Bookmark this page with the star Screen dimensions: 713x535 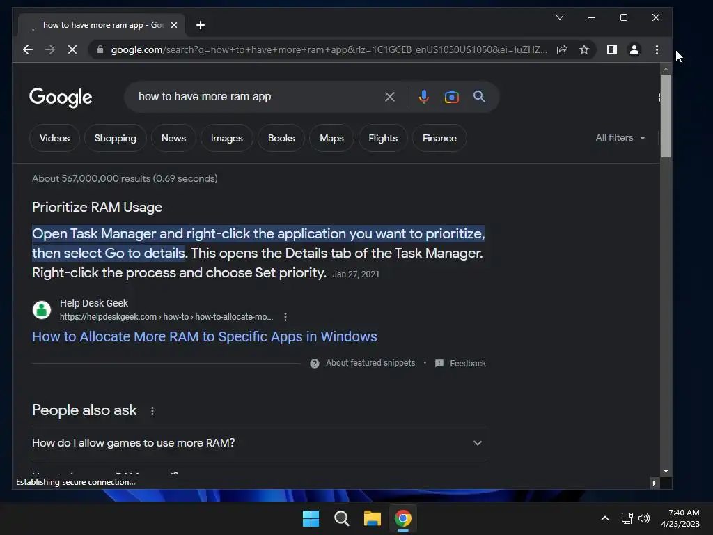(x=584, y=49)
